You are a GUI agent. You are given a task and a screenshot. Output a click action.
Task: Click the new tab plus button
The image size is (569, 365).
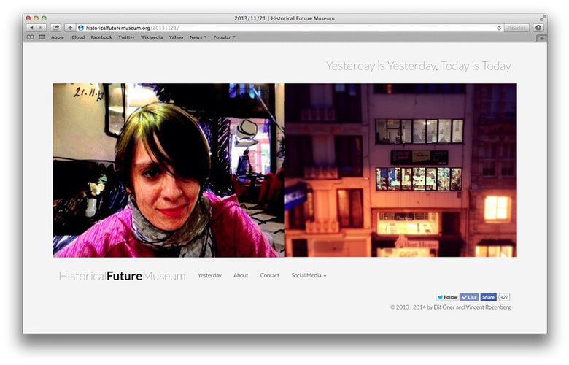pyautogui.click(x=541, y=37)
